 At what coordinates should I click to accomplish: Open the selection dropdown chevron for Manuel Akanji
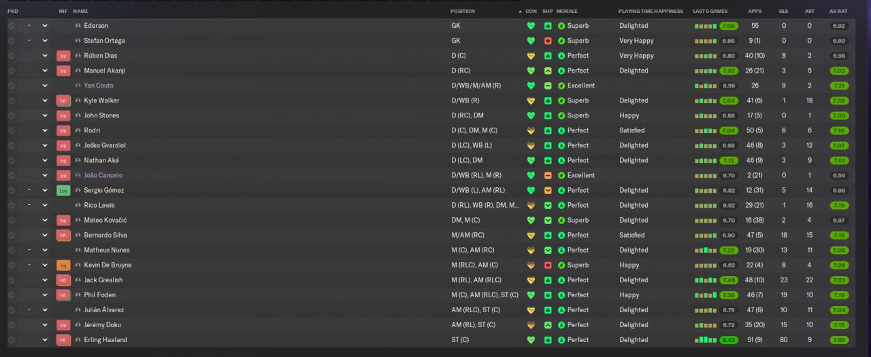pos(45,71)
